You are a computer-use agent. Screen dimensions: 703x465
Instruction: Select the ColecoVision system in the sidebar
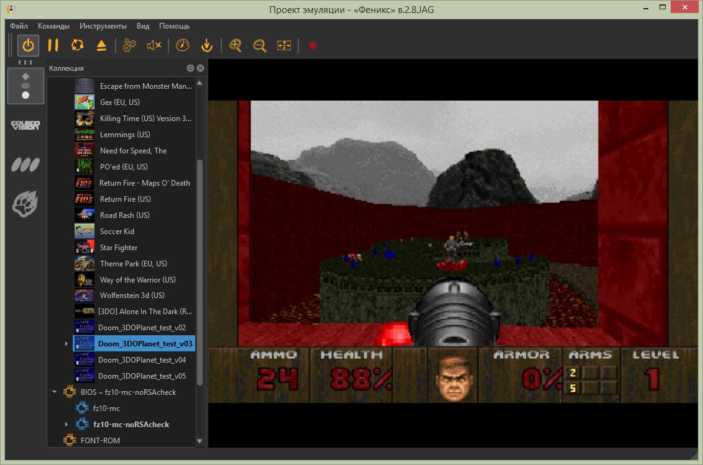click(x=25, y=125)
